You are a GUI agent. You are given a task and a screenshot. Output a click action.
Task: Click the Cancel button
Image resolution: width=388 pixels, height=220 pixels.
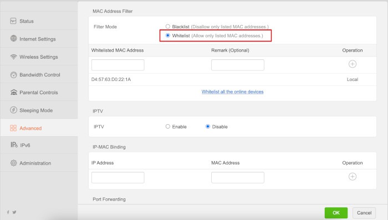coord(364,213)
